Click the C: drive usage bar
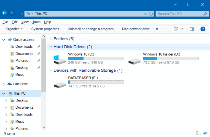This screenshot has width=210, height=137. [96, 59]
